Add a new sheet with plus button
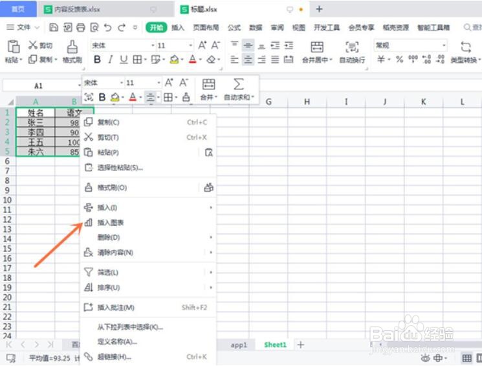 [301, 345]
